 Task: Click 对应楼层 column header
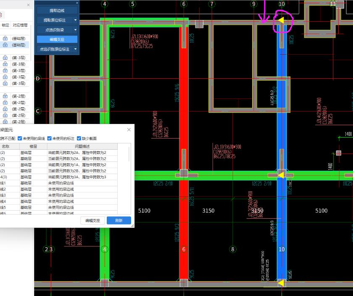pos(20,25)
